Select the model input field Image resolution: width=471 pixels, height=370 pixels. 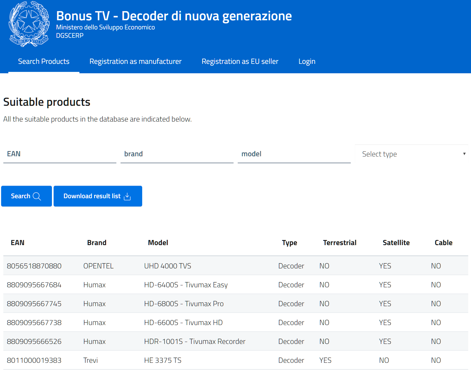(294, 154)
